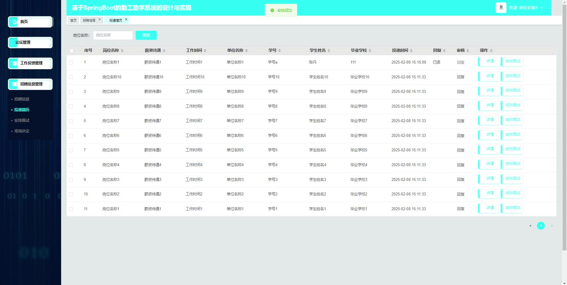This screenshot has height=285, width=567.
Task: Expand the 工作反馈管理 menu
Action: coord(30,63)
